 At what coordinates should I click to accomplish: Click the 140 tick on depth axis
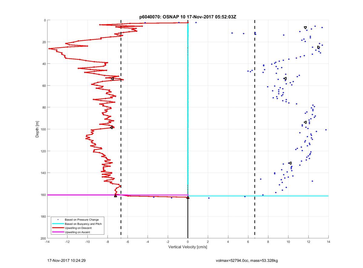[43, 173]
